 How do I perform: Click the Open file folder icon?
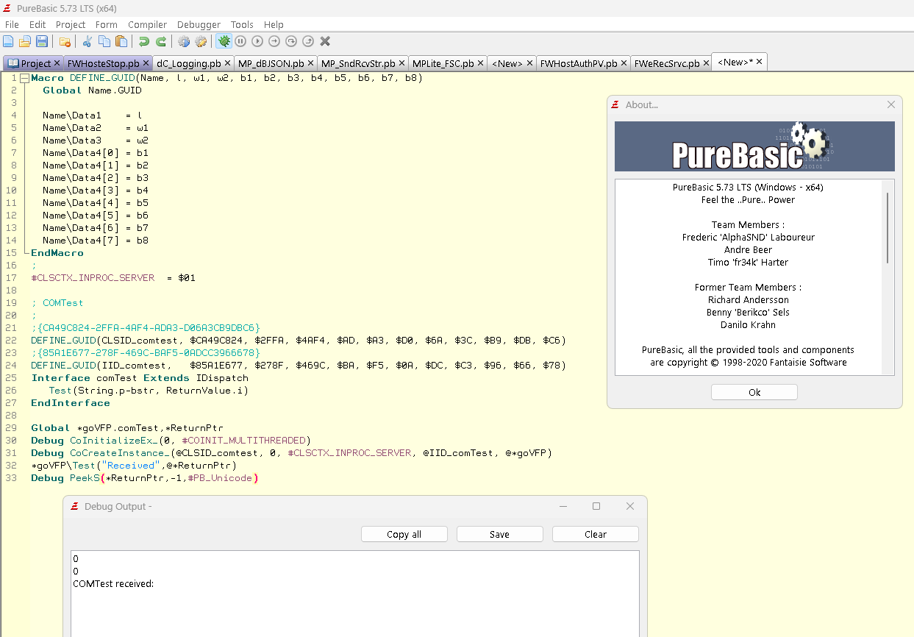25,41
